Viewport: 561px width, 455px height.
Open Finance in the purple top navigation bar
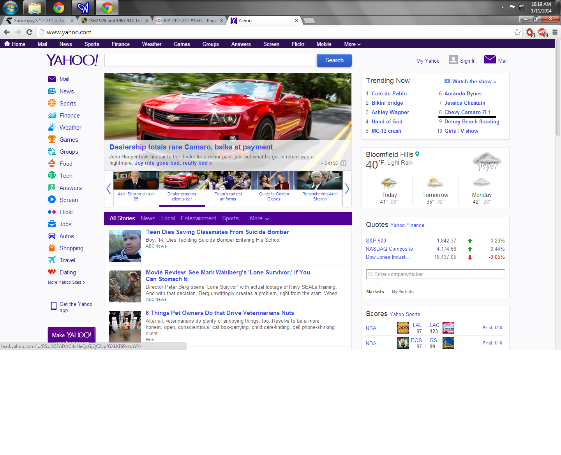pyautogui.click(x=121, y=44)
